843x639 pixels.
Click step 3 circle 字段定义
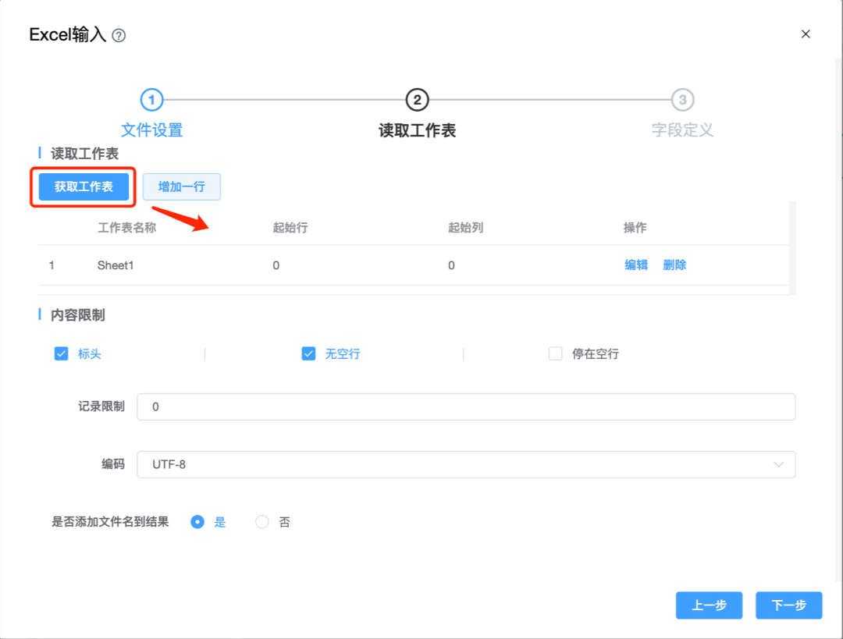[682, 100]
